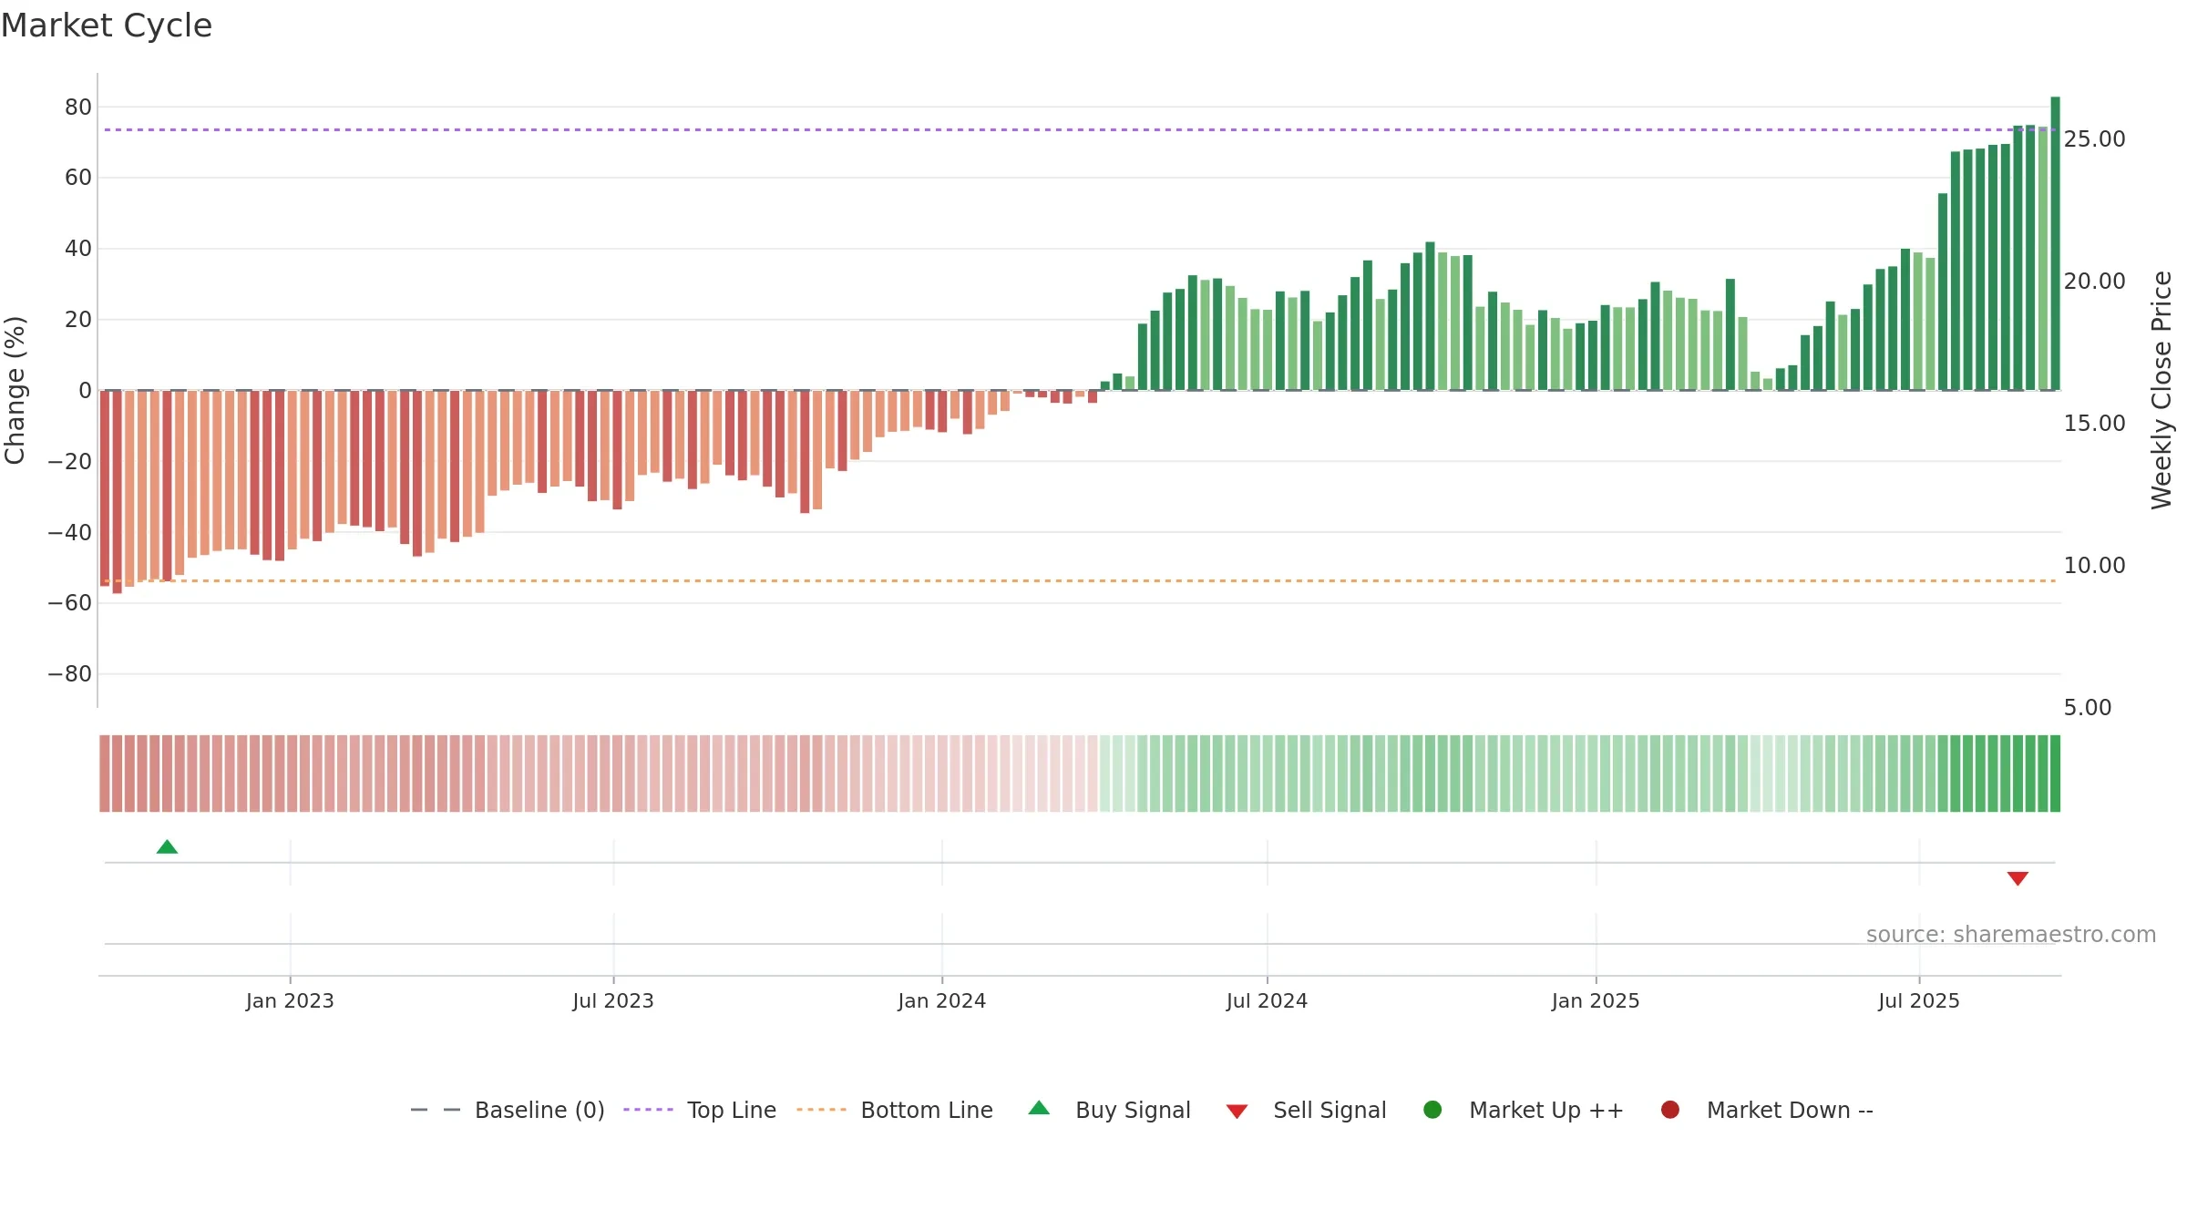Click the purple dotted Top Line in chart
The image size is (2187, 1230).
[1080, 129]
